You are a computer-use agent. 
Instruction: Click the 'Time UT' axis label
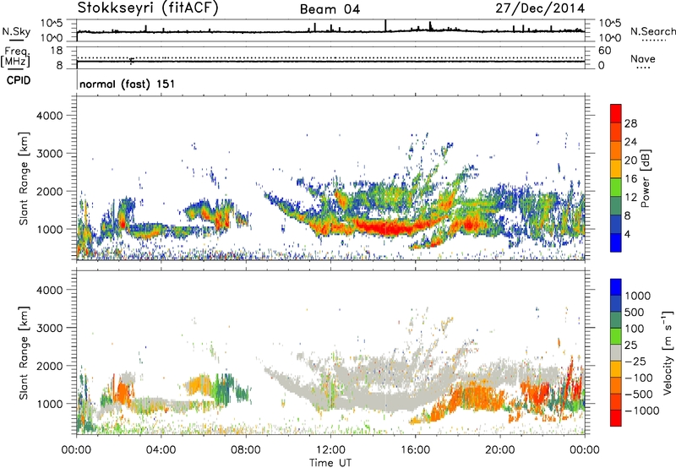(x=330, y=463)
